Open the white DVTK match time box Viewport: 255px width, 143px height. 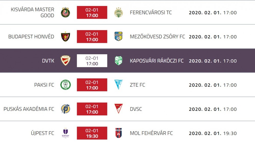[x=92, y=61]
